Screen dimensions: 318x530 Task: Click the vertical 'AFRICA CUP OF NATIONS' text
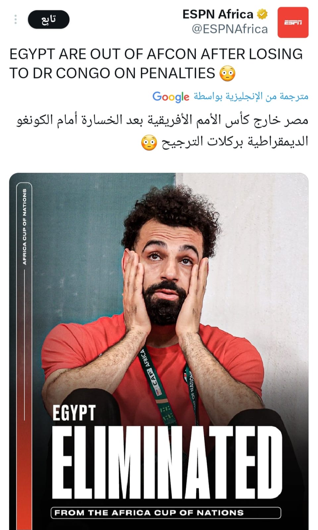point(25,227)
